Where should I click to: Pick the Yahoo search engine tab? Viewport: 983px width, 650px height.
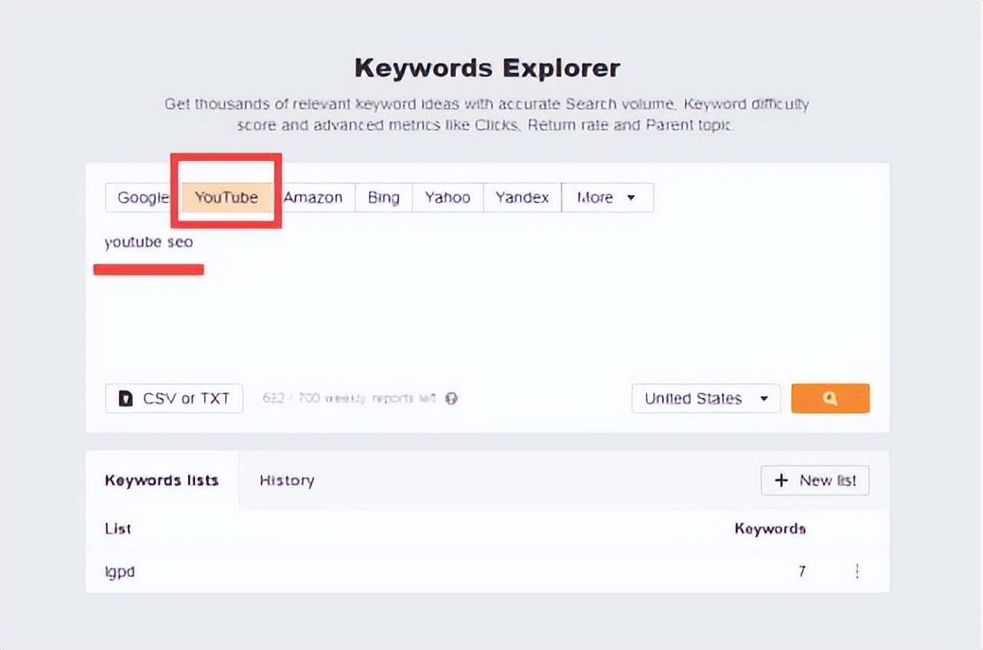point(447,198)
